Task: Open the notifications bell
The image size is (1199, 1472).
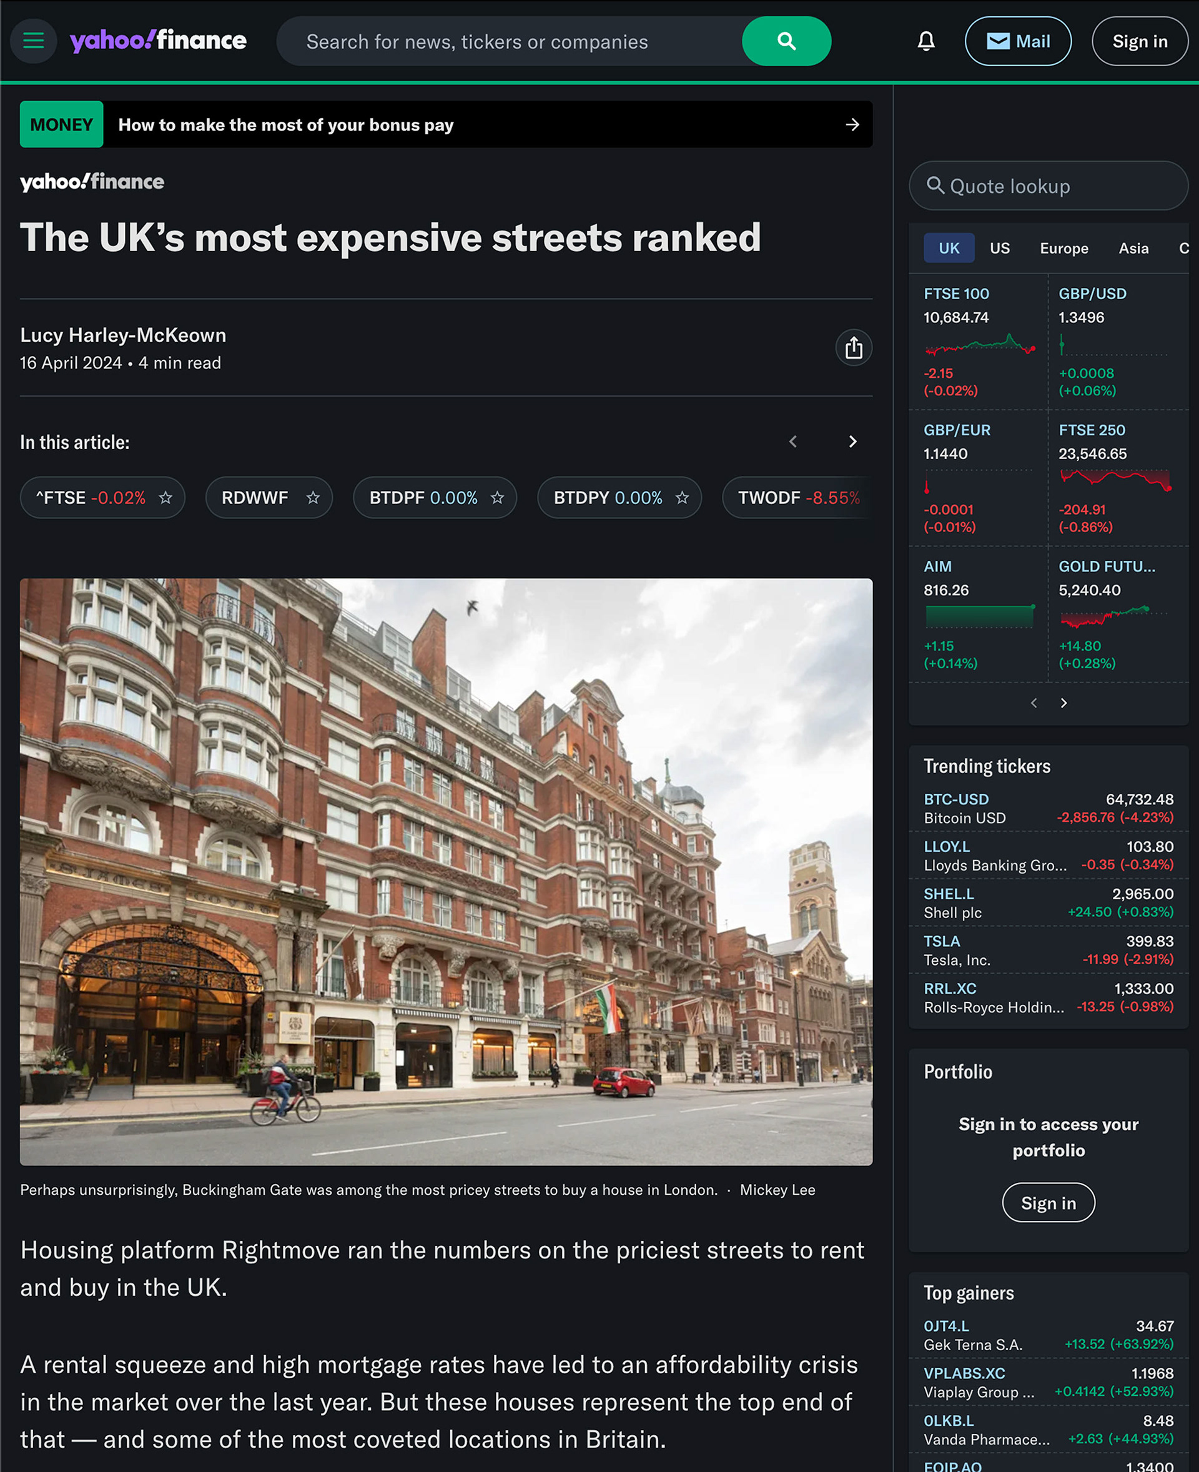Action: point(925,41)
